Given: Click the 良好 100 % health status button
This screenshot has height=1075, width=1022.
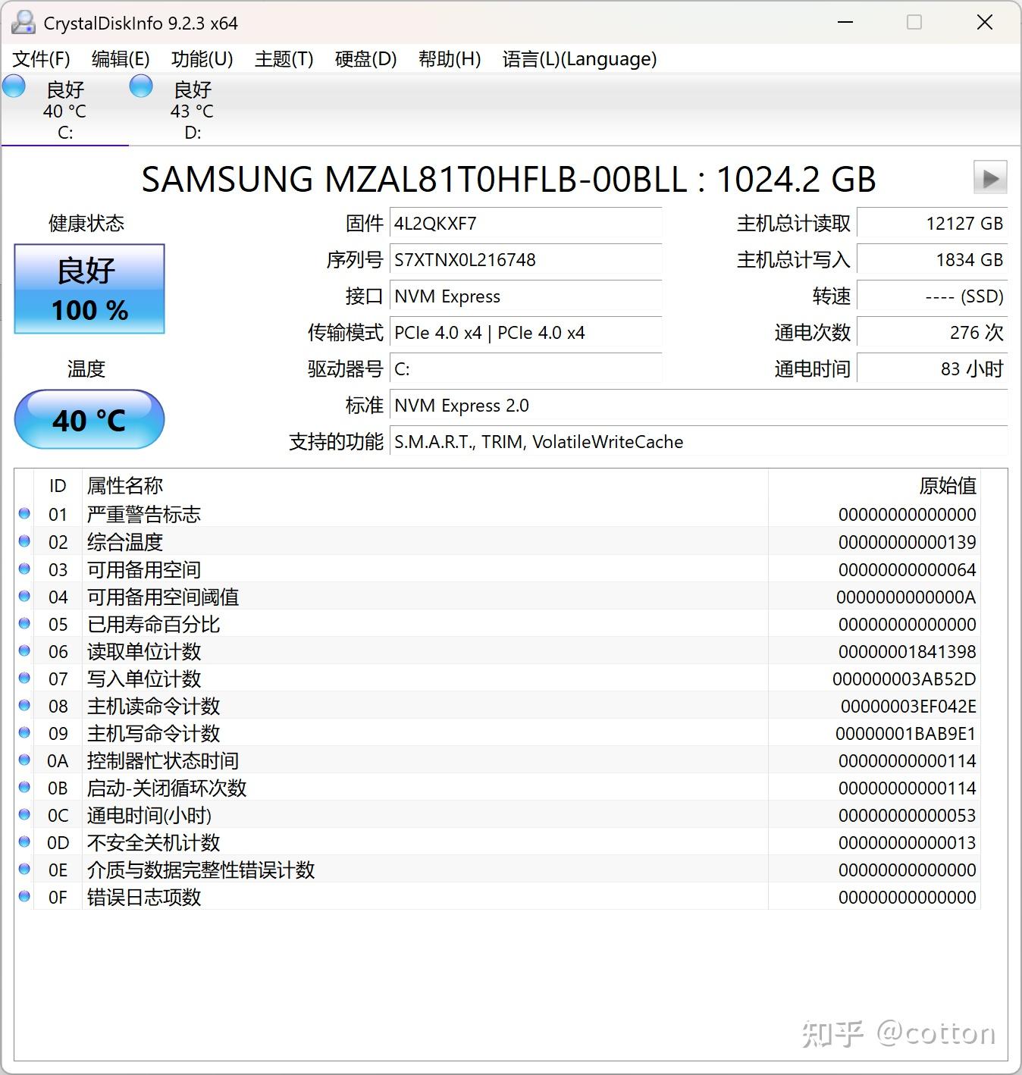Looking at the screenshot, I should point(89,289).
